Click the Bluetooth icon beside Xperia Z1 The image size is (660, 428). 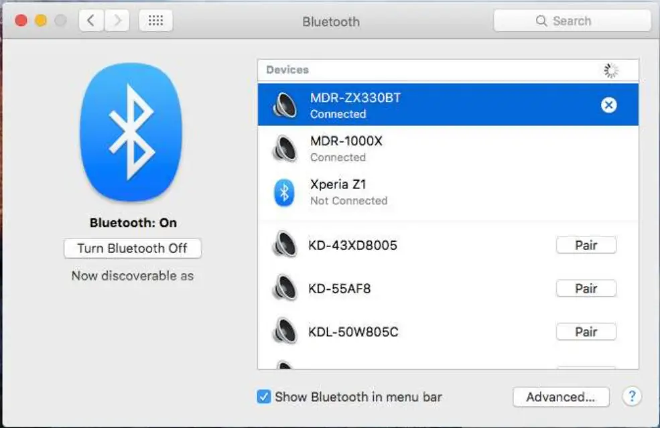(x=284, y=192)
